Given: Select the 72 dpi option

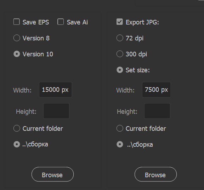Looking at the screenshot, I should tap(120, 38).
